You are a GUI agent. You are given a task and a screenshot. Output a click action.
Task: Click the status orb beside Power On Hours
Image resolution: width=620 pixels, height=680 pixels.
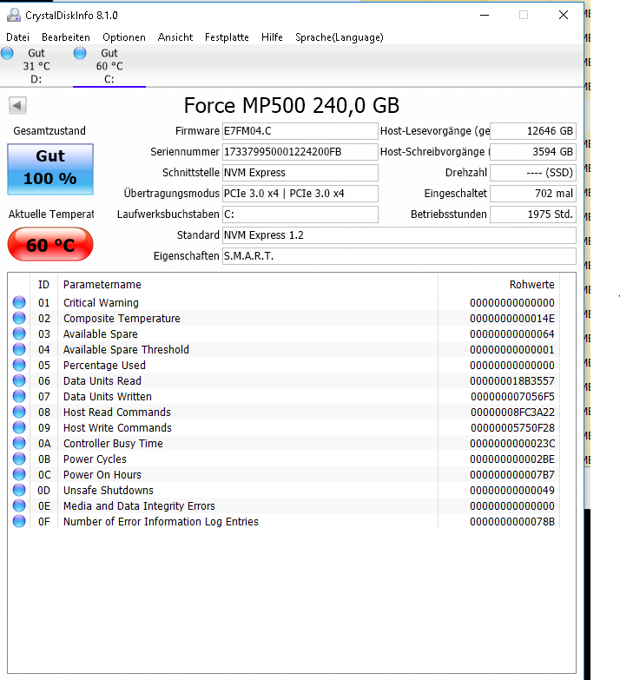click(19, 474)
